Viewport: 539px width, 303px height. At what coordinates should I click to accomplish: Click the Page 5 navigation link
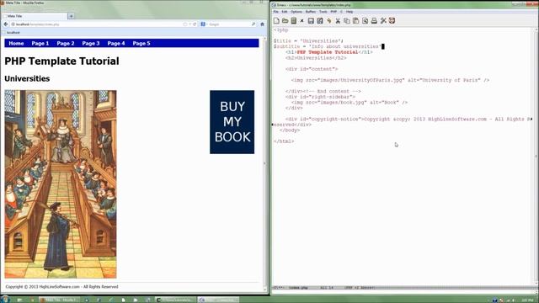[141, 43]
